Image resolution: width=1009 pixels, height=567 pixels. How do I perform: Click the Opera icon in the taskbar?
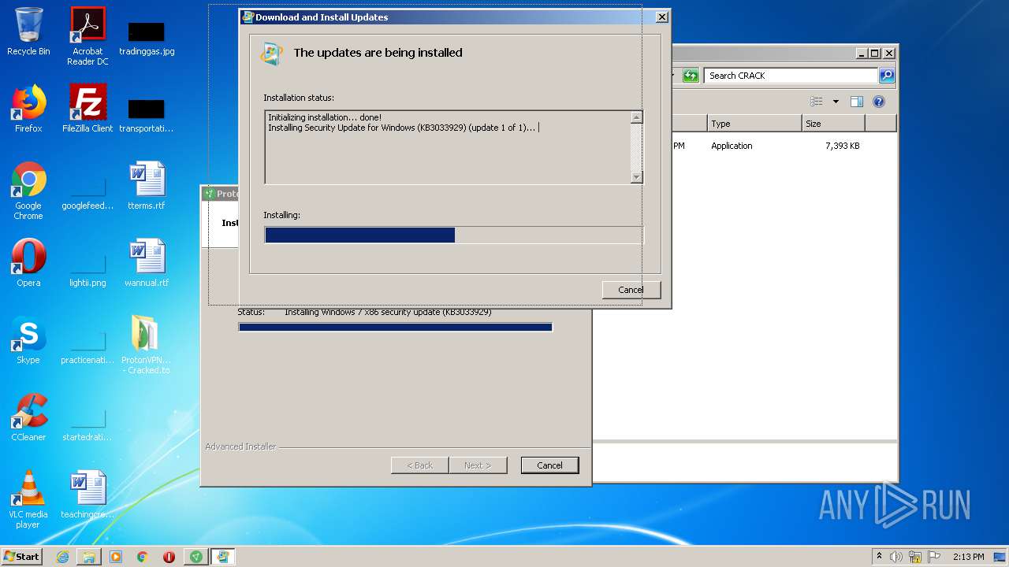click(169, 557)
